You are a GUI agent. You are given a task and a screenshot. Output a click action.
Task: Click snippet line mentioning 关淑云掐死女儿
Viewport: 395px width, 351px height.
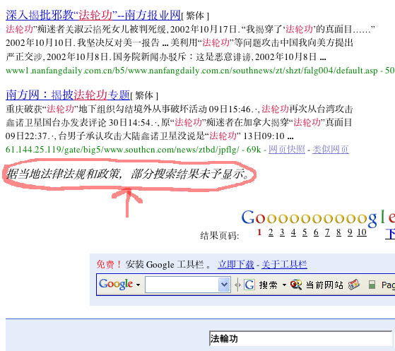tap(190, 29)
